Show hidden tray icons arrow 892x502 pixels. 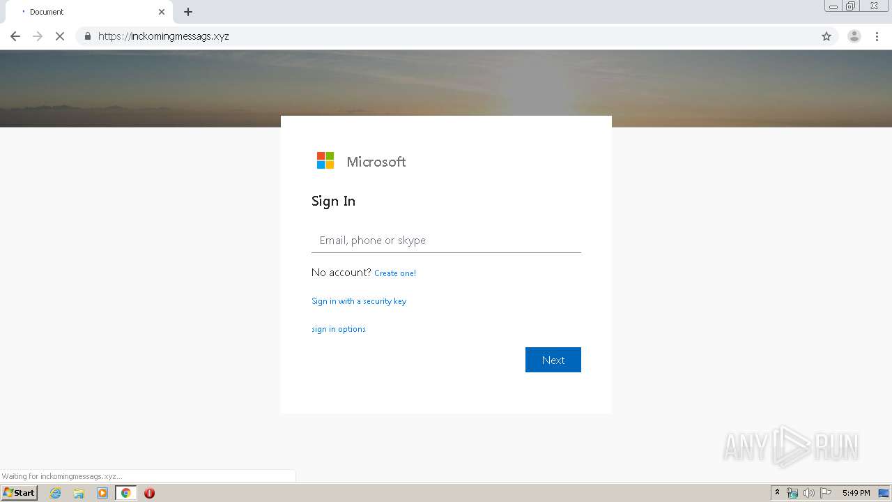click(777, 493)
